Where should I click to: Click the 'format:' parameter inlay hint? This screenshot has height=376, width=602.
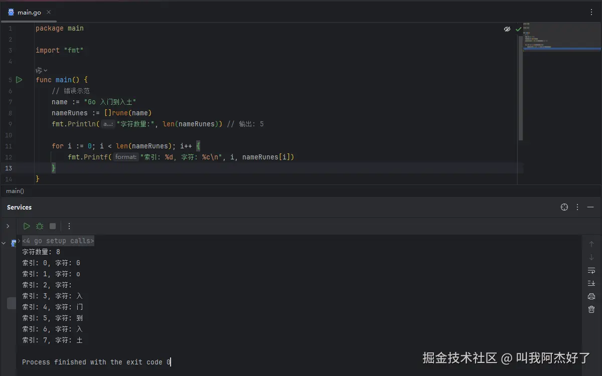pos(125,157)
